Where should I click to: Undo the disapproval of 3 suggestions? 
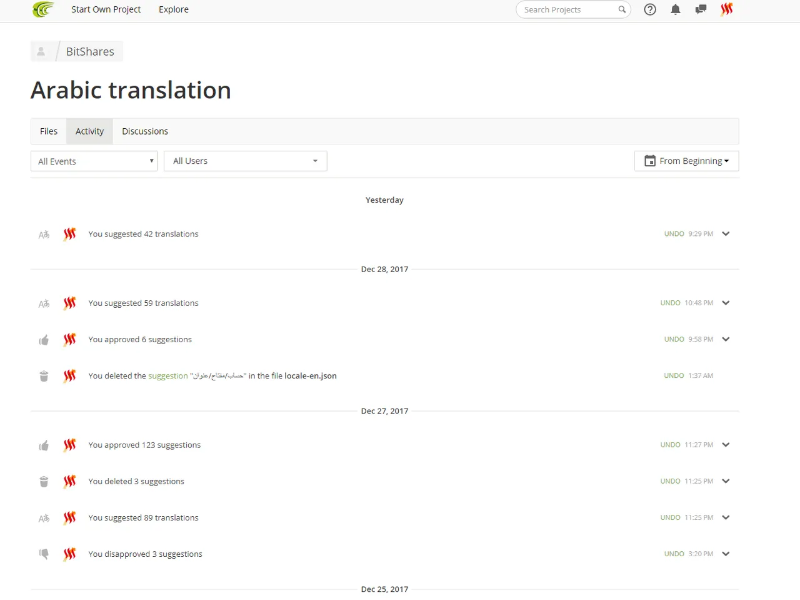(674, 554)
